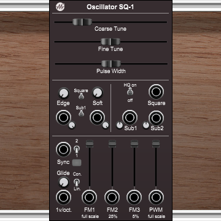Click the FM2 26% value text

[x=112, y=216]
